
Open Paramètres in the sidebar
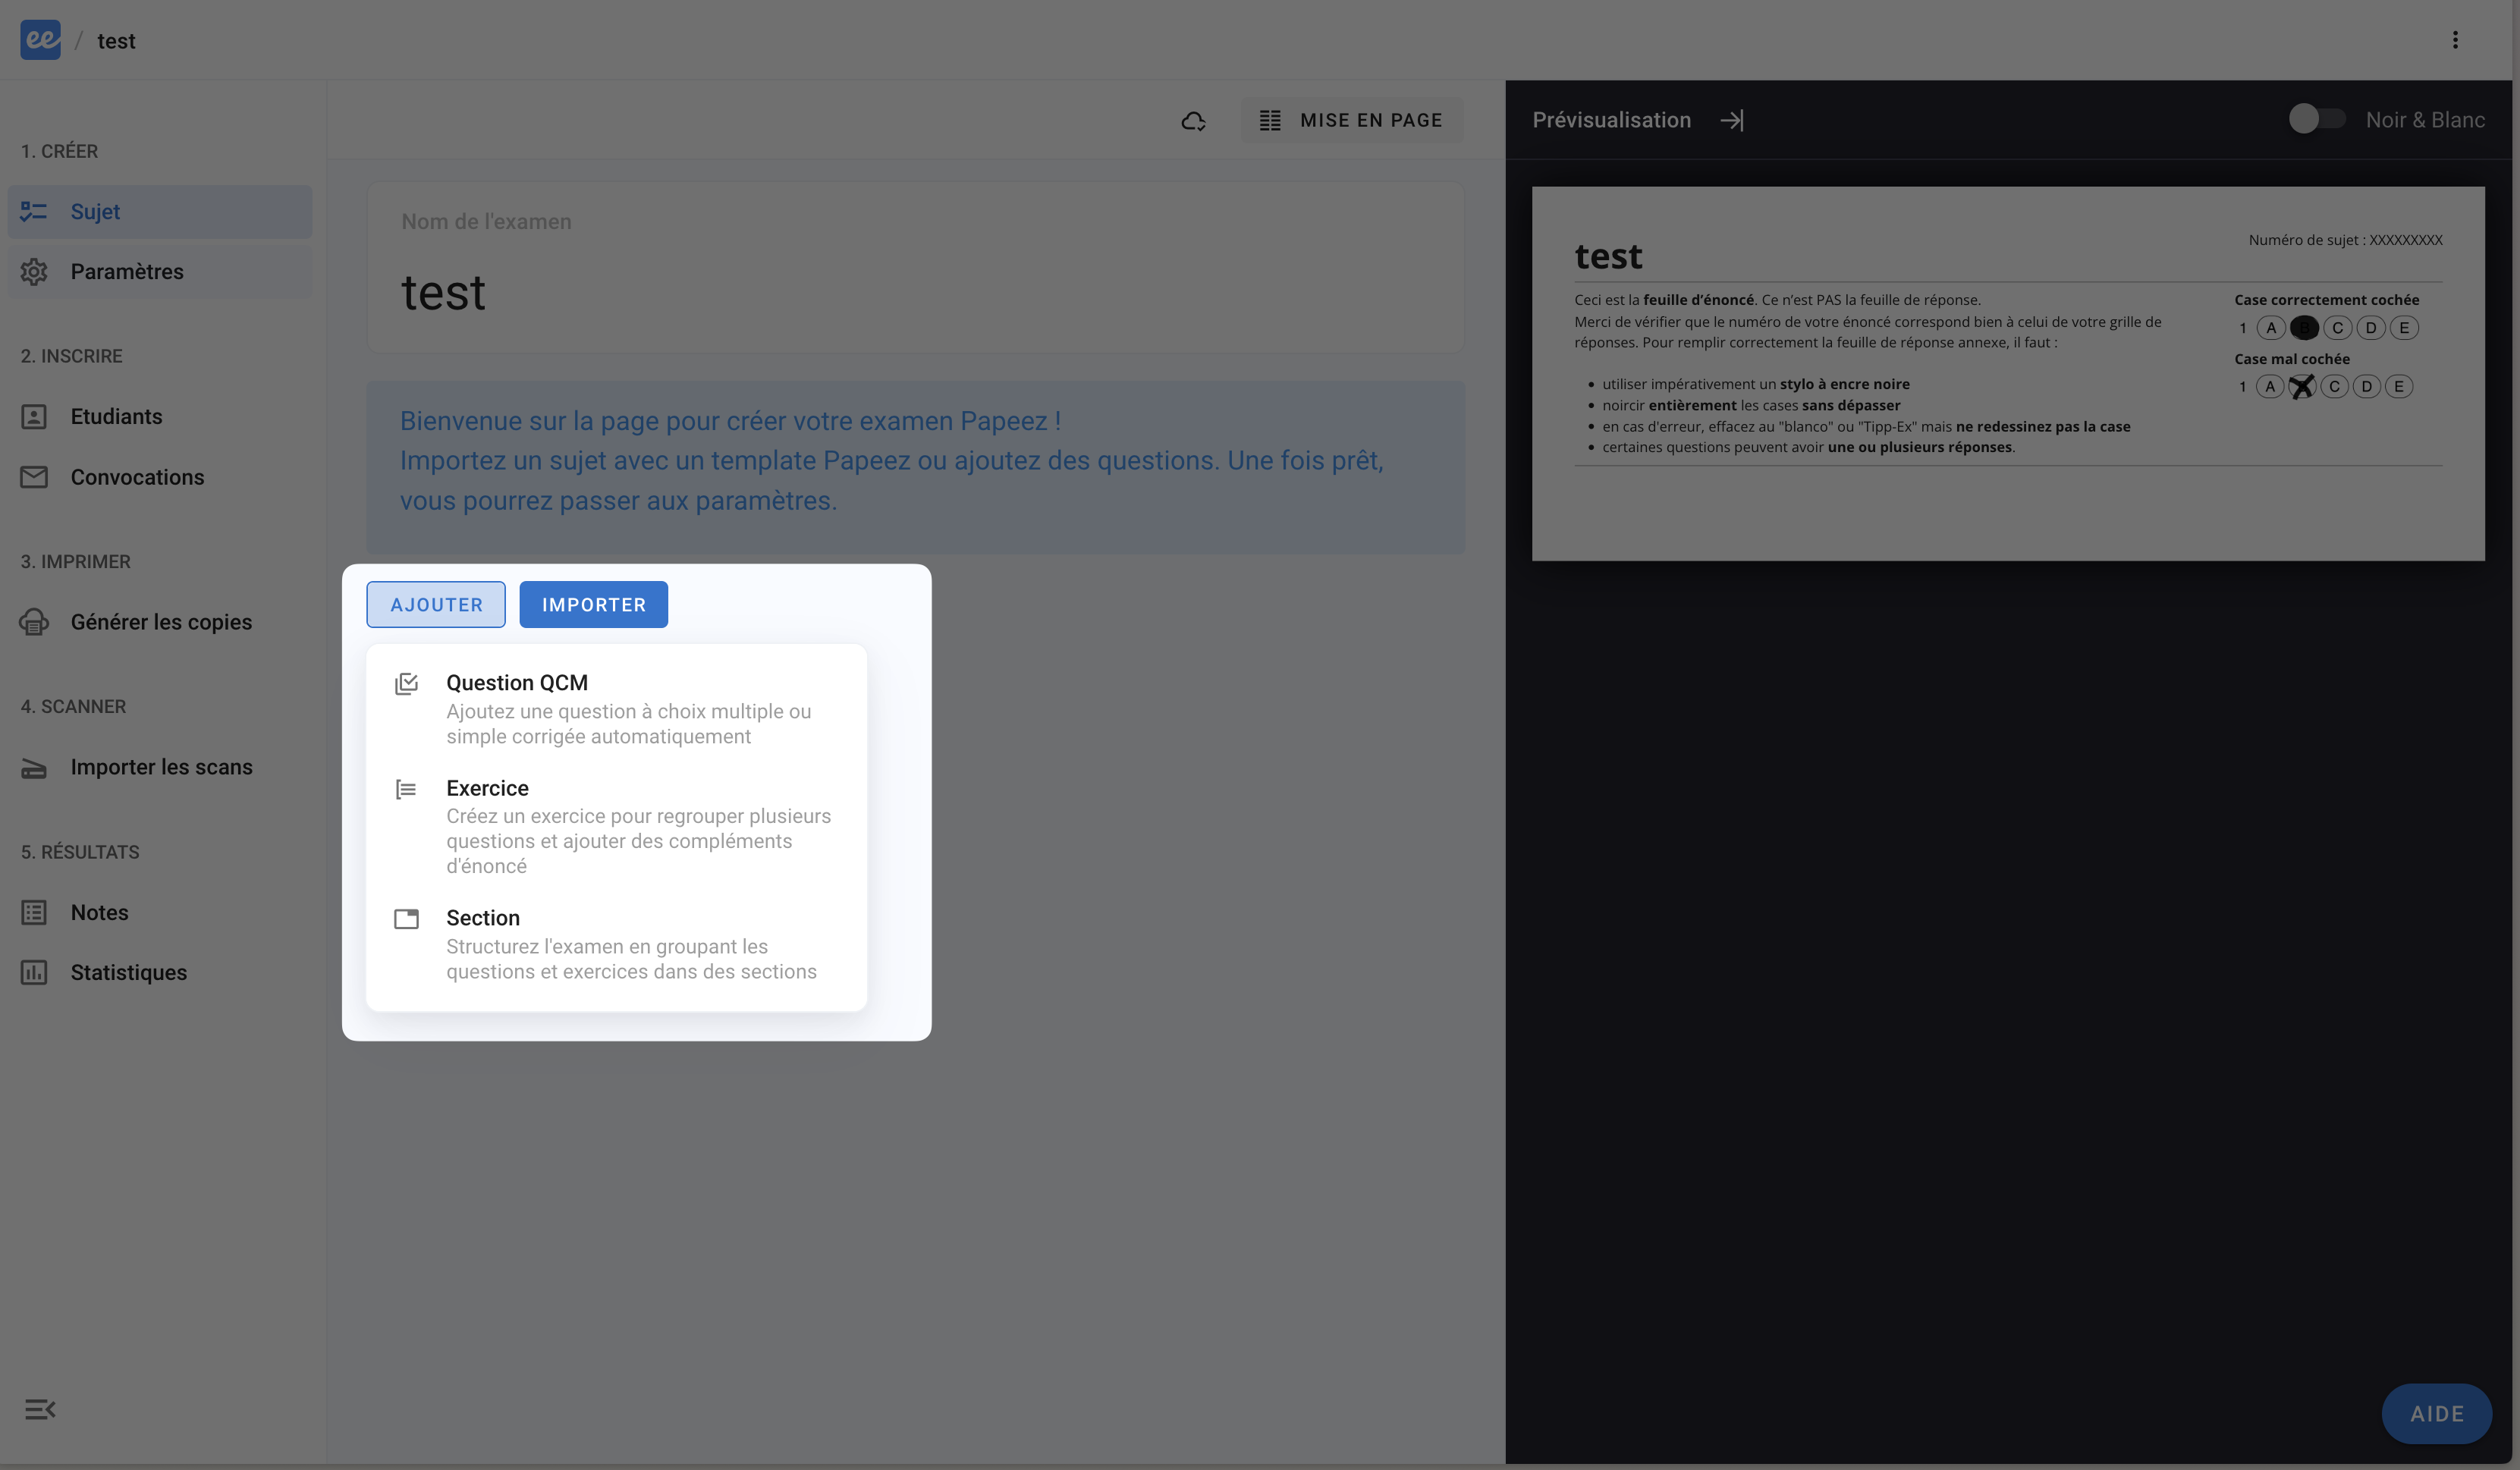click(x=127, y=272)
